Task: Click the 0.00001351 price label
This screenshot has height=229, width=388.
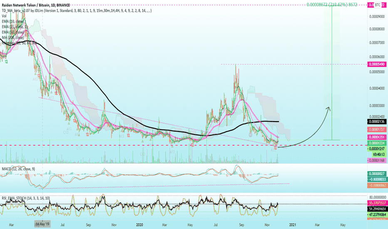Action: click(377, 137)
